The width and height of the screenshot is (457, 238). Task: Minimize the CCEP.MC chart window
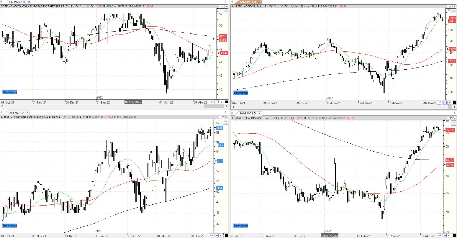(220, 6)
